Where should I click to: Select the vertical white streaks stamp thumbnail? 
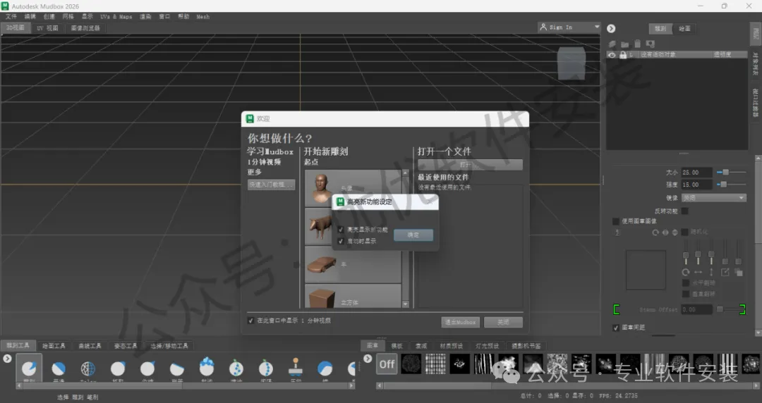(483, 364)
